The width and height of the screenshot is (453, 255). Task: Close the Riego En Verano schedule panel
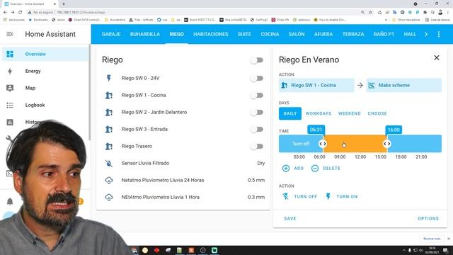(437, 58)
